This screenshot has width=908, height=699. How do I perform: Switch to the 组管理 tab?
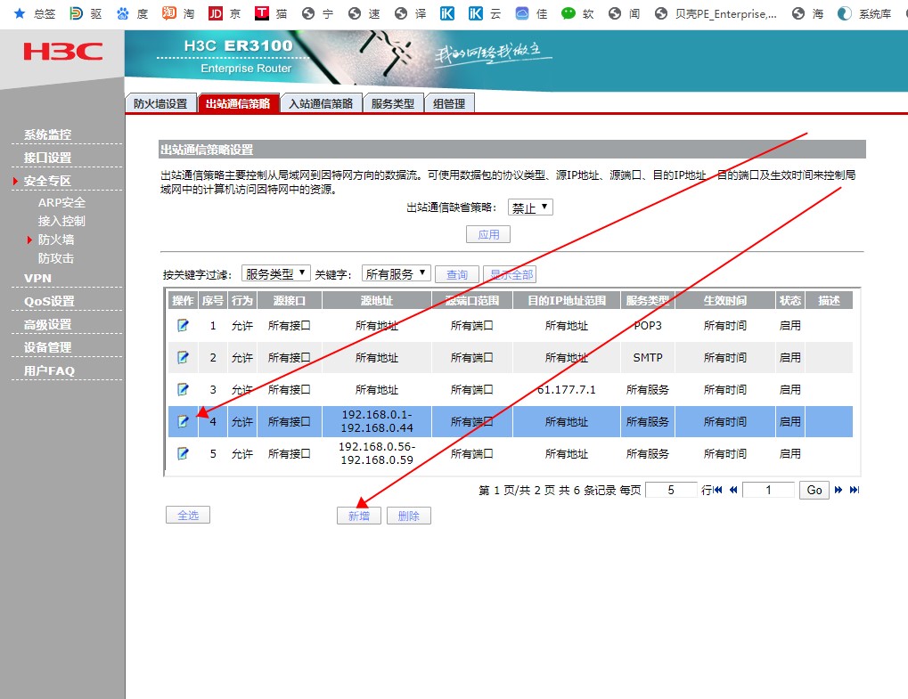click(449, 103)
